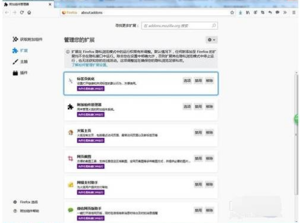Disable the 网银支付助手 extension
Screen dimensions: 300x223
click(x=198, y=184)
